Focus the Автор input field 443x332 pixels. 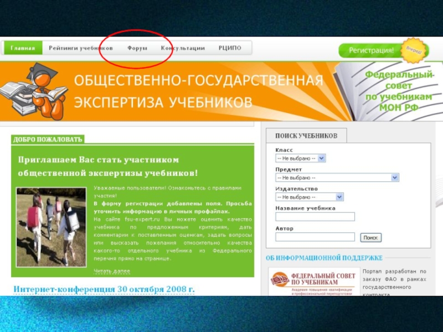click(315, 237)
